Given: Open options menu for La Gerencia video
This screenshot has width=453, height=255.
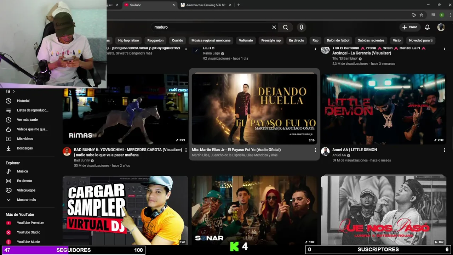Looking at the screenshot, I should [444, 49].
